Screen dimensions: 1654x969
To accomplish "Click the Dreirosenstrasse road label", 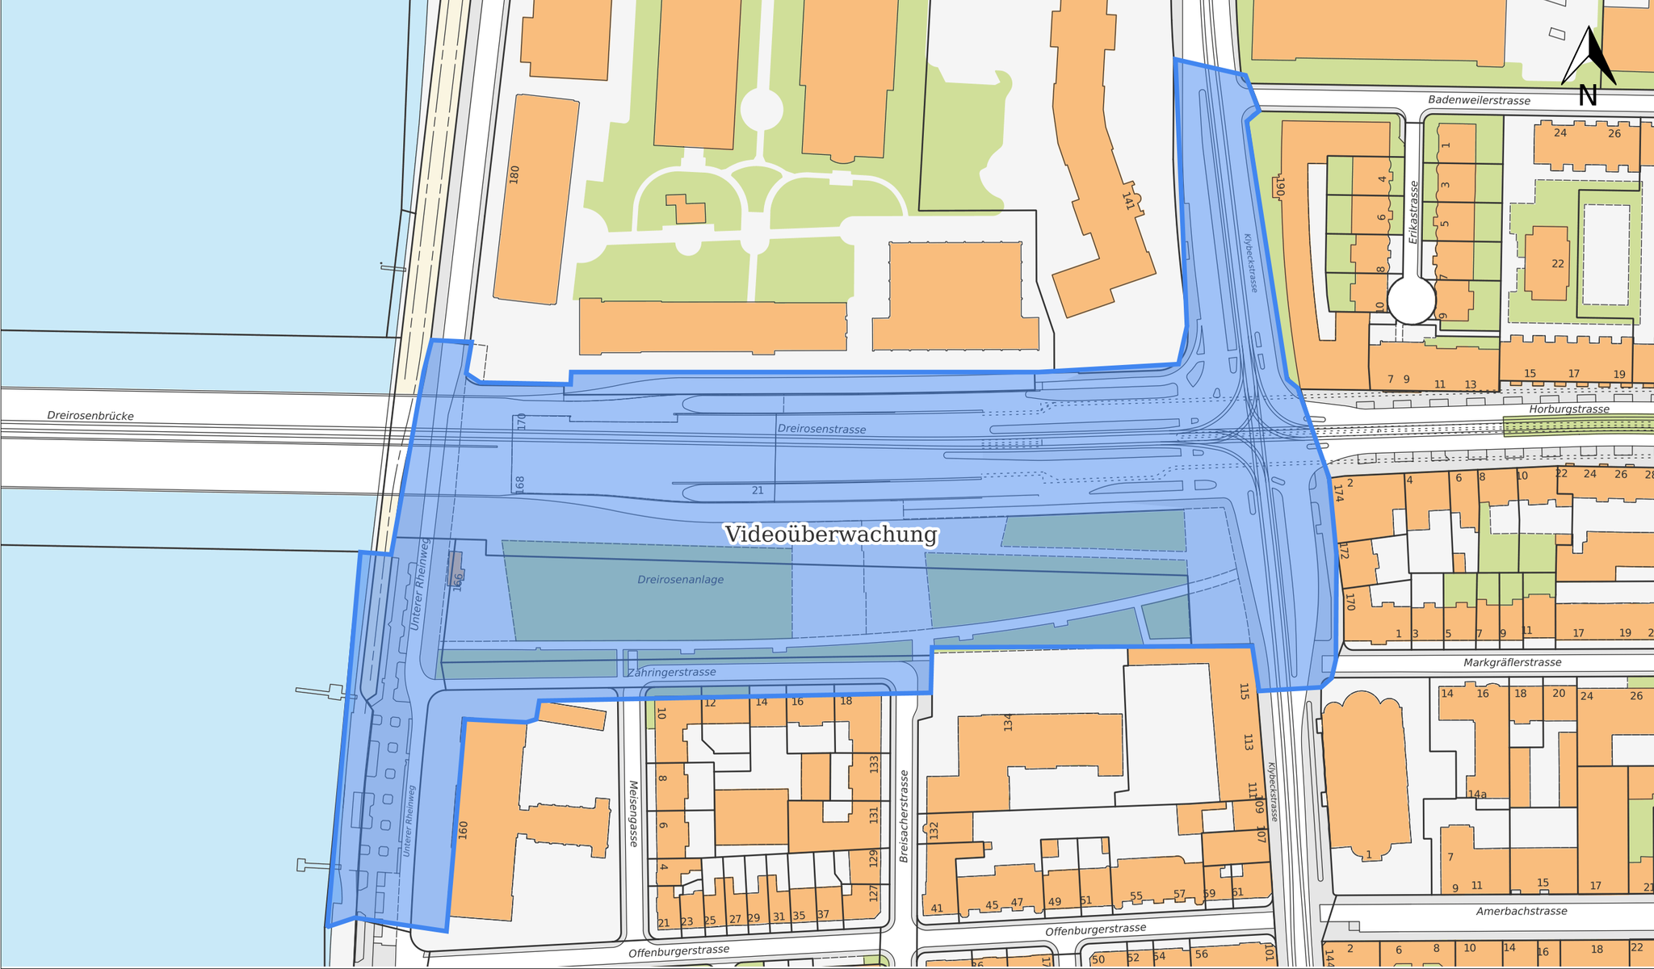I will pos(821,429).
